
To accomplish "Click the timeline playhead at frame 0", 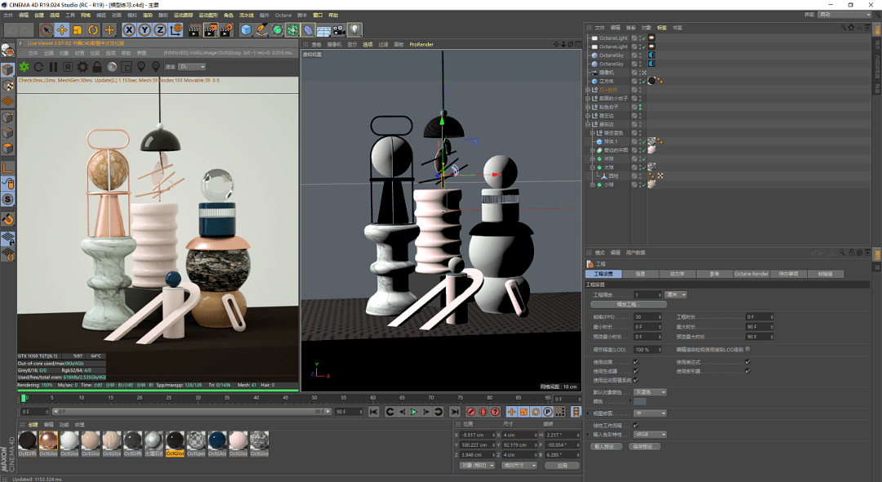I will (x=24, y=398).
